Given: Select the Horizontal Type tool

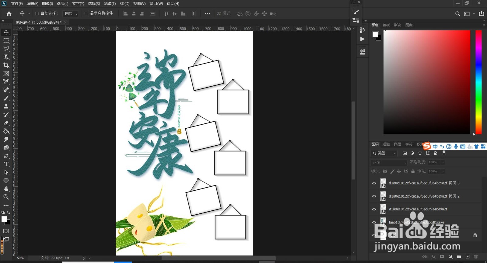Looking at the screenshot, I should pos(6,164).
